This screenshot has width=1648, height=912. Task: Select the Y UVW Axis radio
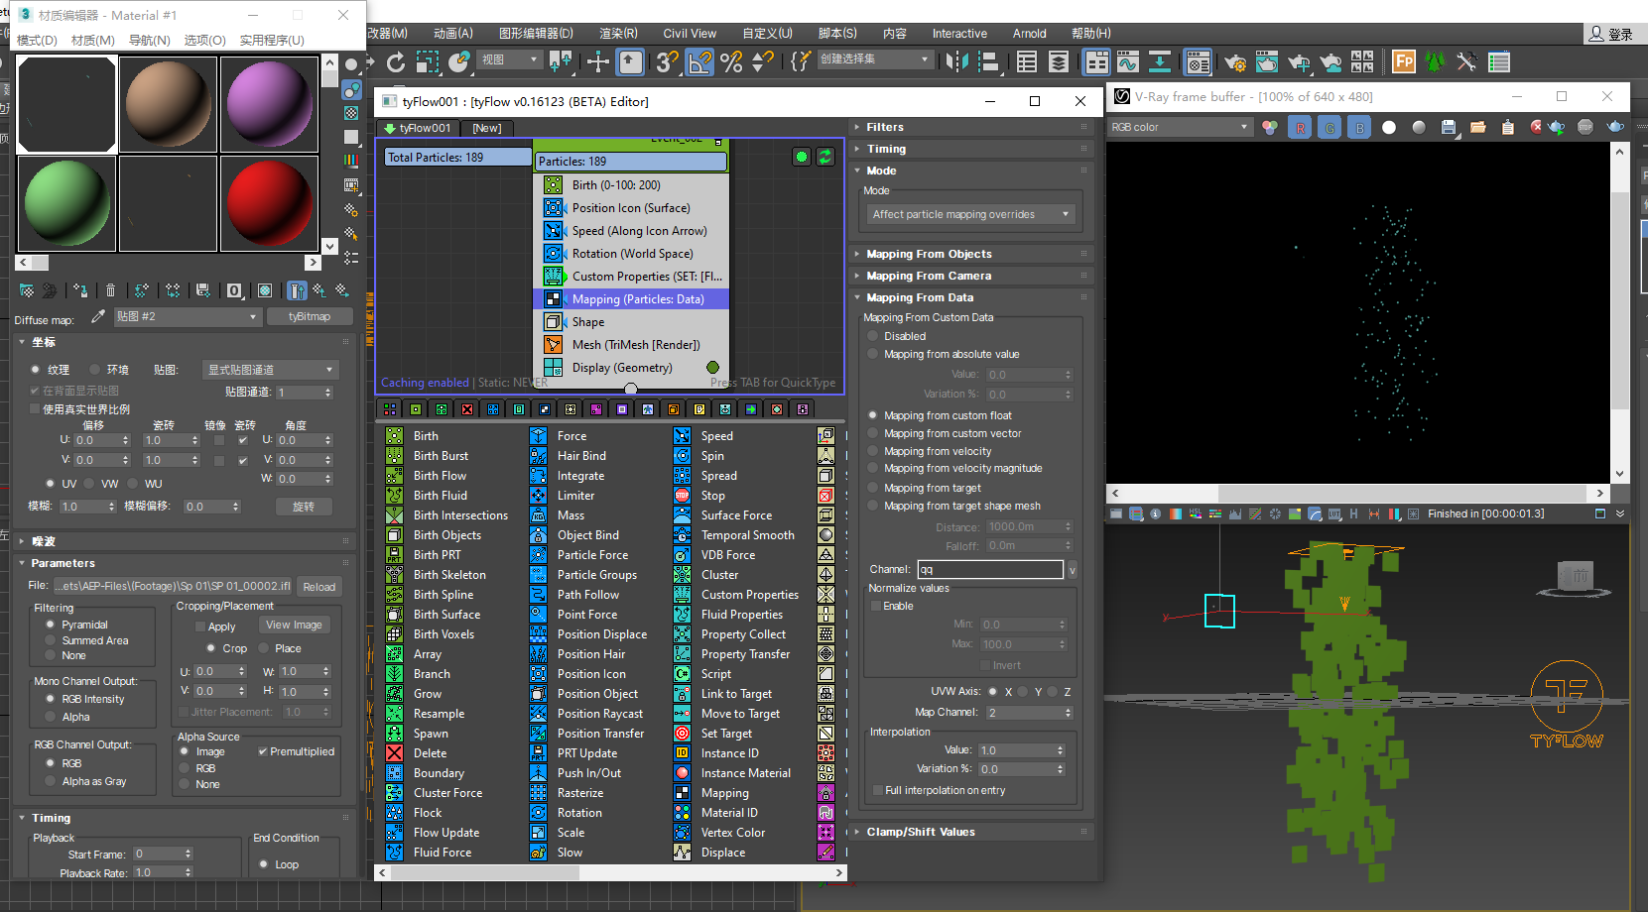[1023, 692]
